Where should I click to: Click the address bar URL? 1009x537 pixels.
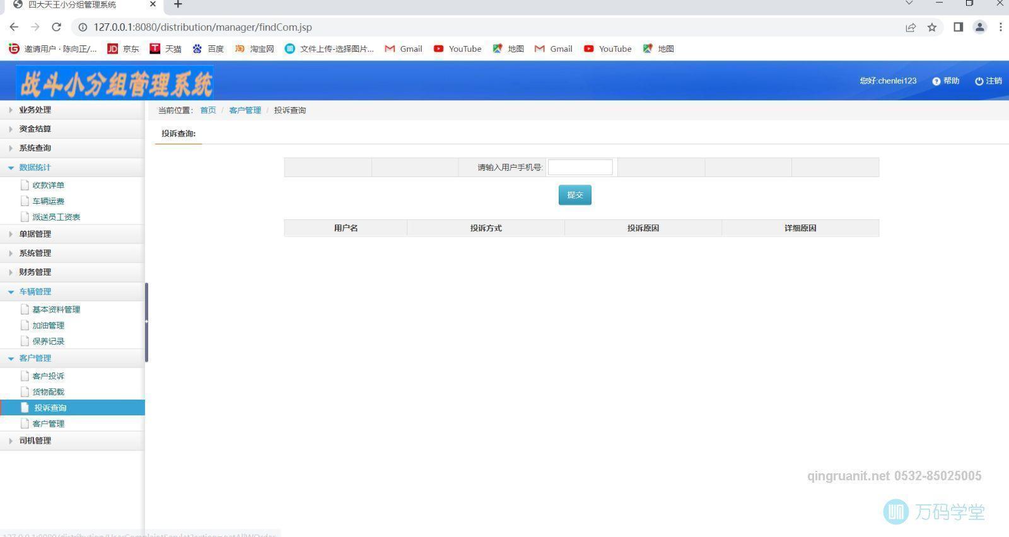(x=202, y=27)
